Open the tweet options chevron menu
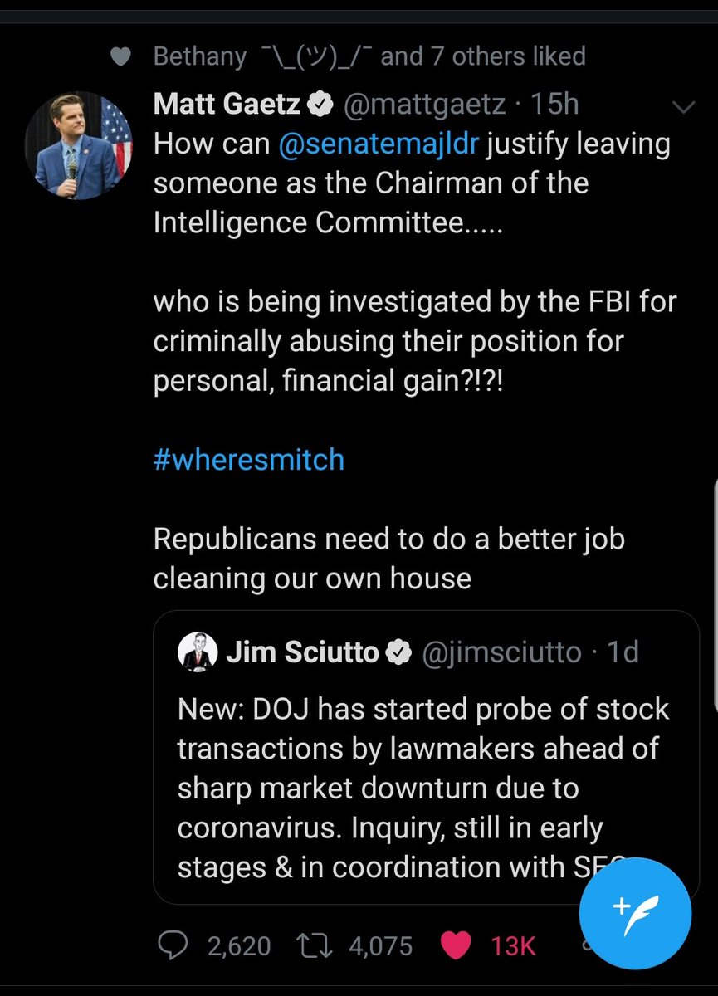The image size is (718, 996). tap(683, 107)
